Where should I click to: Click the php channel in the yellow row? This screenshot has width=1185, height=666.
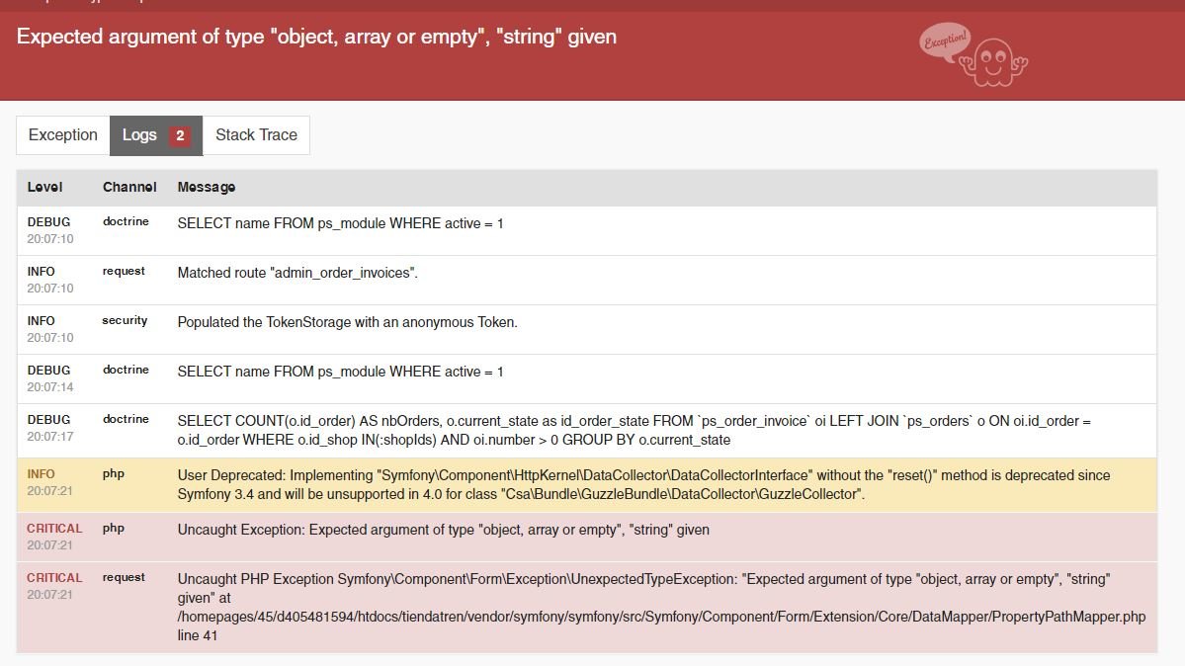point(114,474)
